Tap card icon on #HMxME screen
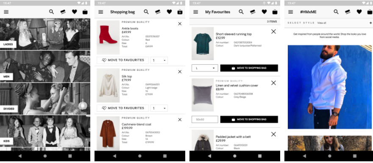Viewport: 373px width, 163px height. click(x=348, y=12)
